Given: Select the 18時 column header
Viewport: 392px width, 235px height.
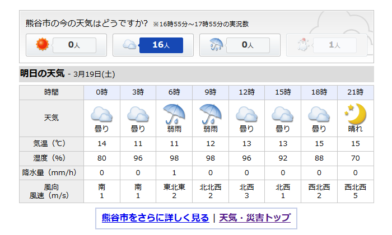Looking at the screenshot, I should (x=319, y=92).
